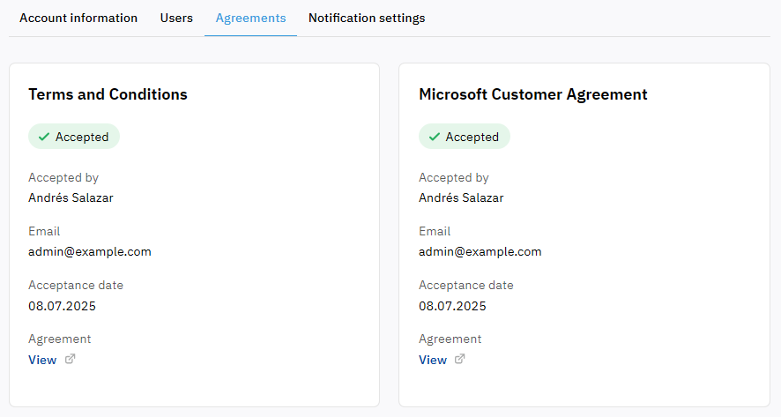Click green checkmark in Terms and Conditions badge
Image resolution: width=781 pixels, height=417 pixels.
(x=44, y=137)
